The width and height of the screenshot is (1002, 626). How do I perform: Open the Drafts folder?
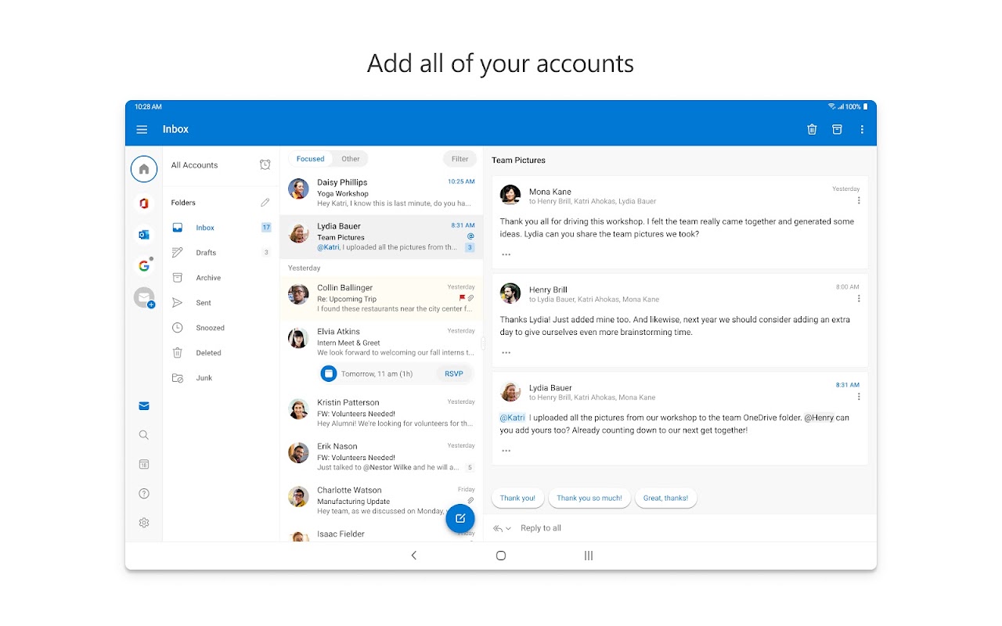(x=221, y=253)
